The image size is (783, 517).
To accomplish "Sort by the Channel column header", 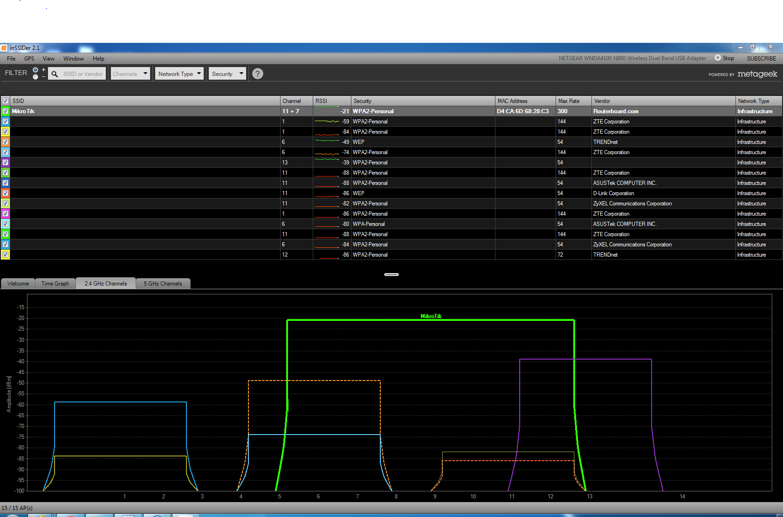I will [296, 101].
